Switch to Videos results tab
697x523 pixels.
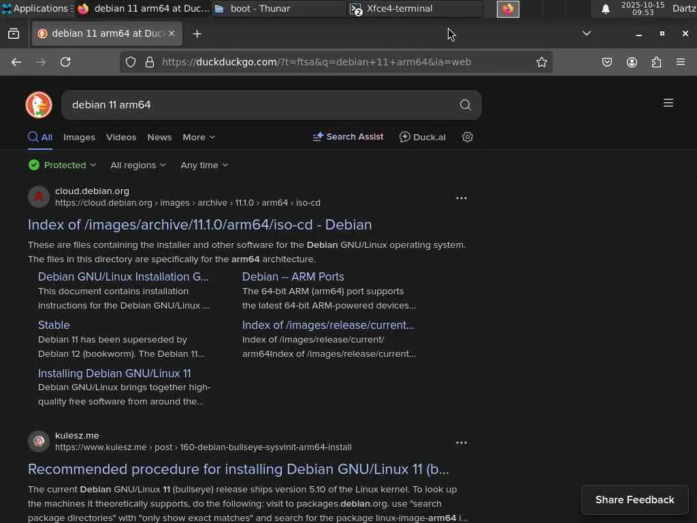[x=121, y=138]
